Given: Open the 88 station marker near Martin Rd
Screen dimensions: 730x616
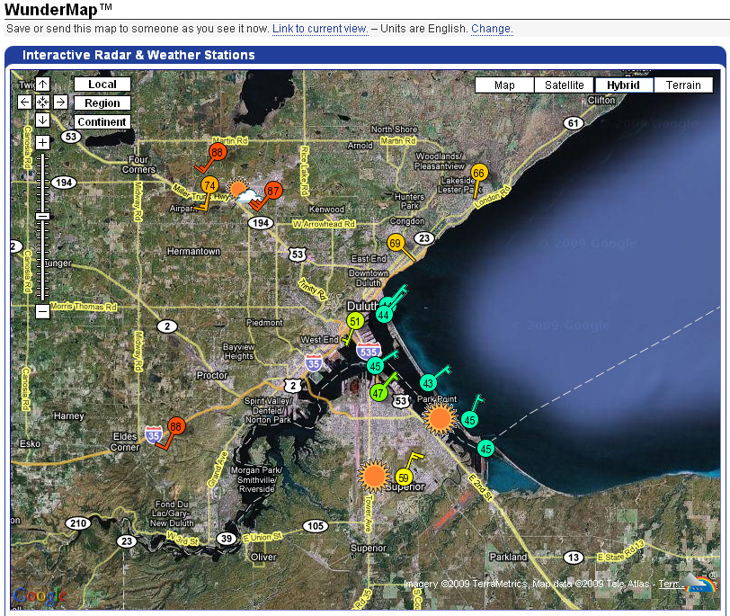Looking at the screenshot, I should point(217,152).
